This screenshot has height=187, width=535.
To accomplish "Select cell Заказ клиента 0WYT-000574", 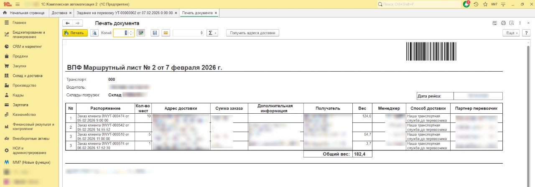I will 105,145.
